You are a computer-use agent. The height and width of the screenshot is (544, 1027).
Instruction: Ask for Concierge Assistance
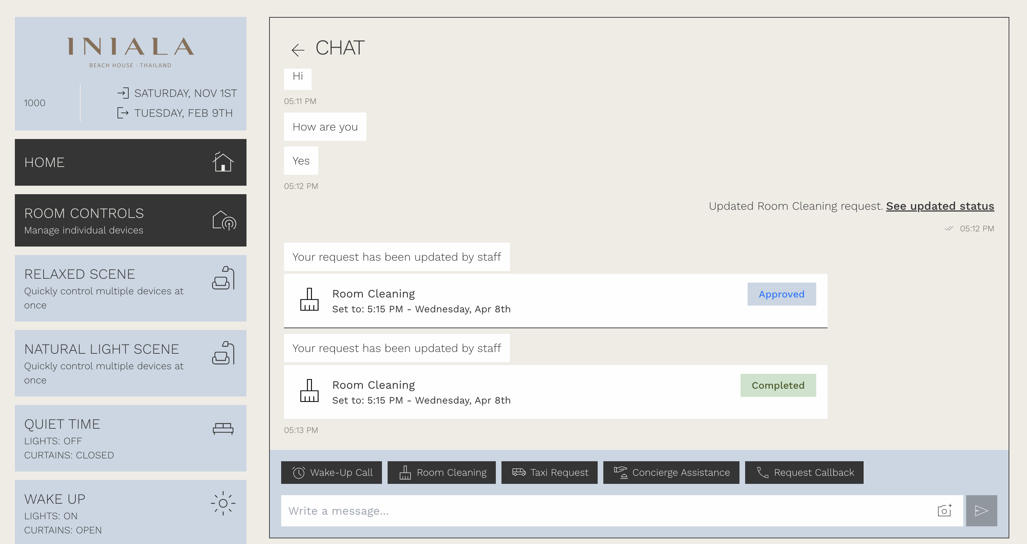[671, 473]
